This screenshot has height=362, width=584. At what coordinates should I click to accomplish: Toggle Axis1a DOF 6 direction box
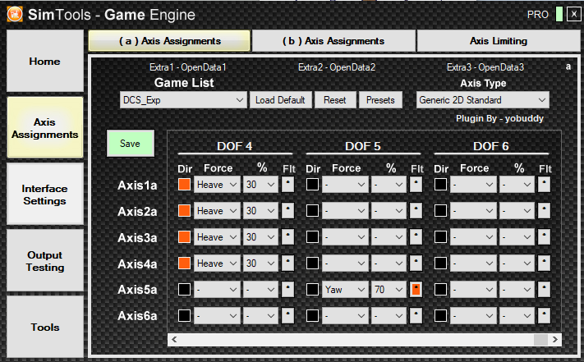click(x=440, y=184)
